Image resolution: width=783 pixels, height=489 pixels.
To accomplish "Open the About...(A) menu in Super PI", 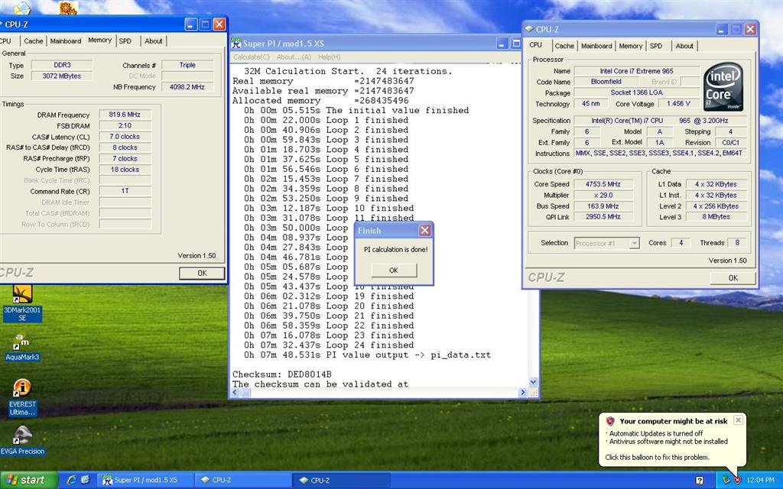I will 294,57.
